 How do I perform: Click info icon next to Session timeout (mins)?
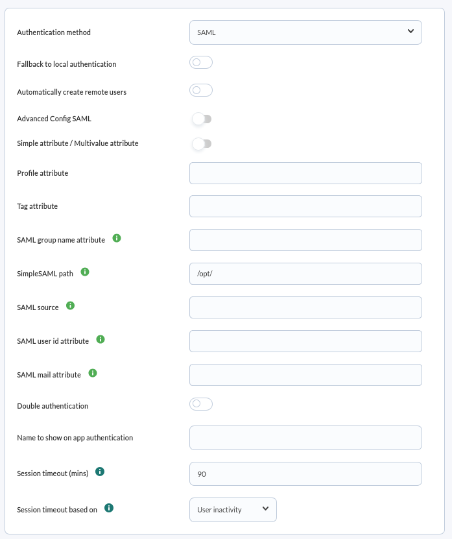tap(100, 472)
